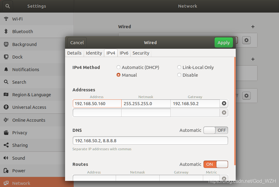Open Privacy settings panel
The width and height of the screenshot is (279, 187).
33,133
